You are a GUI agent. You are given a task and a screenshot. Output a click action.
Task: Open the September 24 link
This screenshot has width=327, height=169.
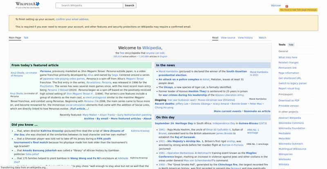[164, 124]
